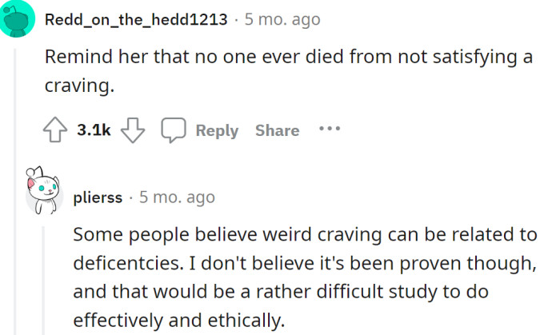Click the 'Remind her that no one' comment line
The height and width of the screenshot is (335, 560).
point(286,58)
